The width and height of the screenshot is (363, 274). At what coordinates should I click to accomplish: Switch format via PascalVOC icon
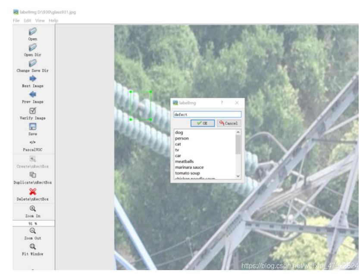[33, 143]
